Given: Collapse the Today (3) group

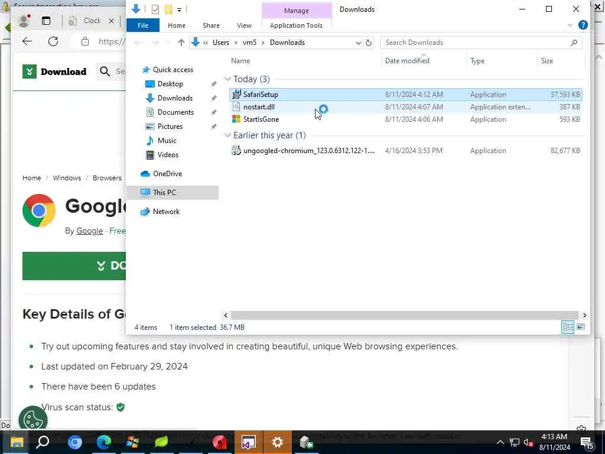Looking at the screenshot, I should [227, 79].
